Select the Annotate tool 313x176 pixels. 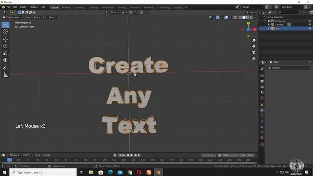[x=5, y=68]
